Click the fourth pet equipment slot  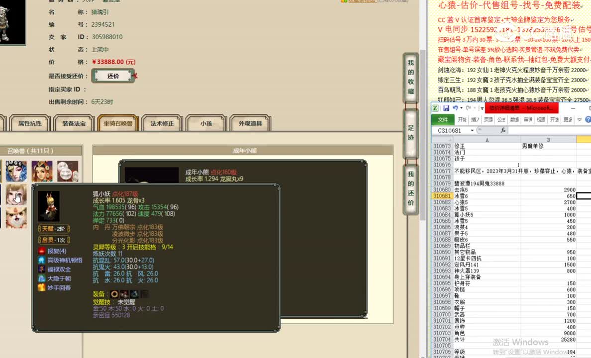click(x=144, y=294)
